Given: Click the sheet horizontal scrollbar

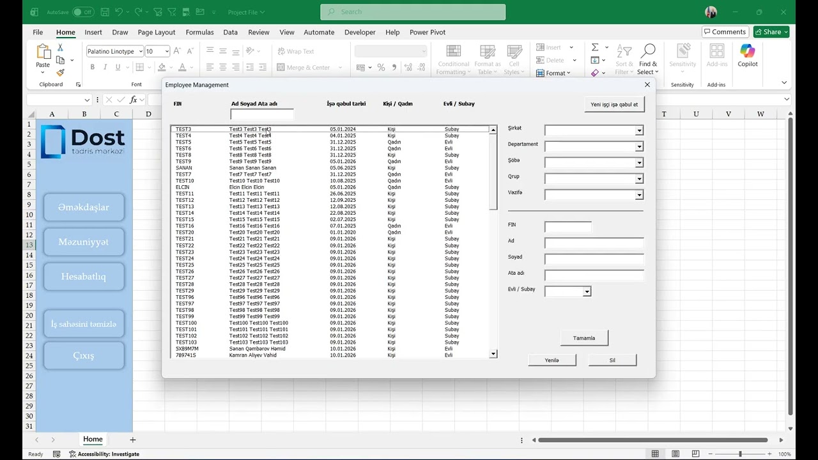Looking at the screenshot, I should click(x=652, y=440).
